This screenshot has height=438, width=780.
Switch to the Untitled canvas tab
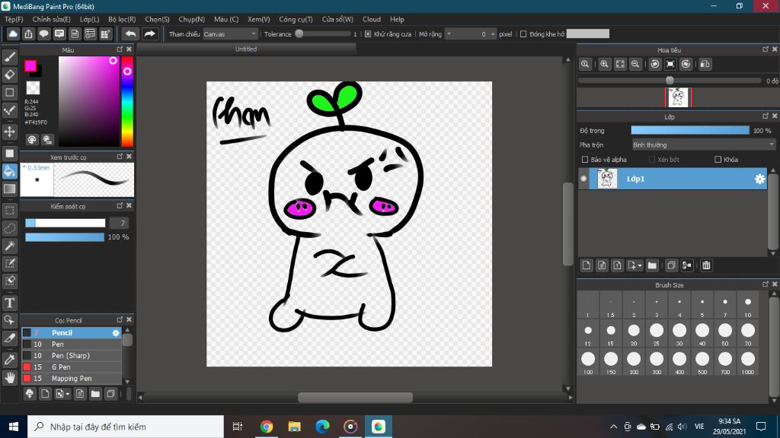point(246,49)
